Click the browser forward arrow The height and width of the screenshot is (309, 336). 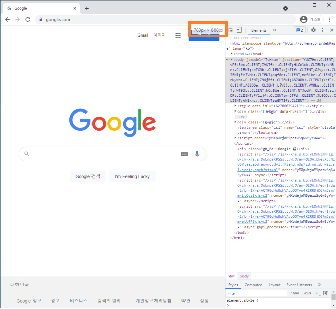click(x=18, y=20)
